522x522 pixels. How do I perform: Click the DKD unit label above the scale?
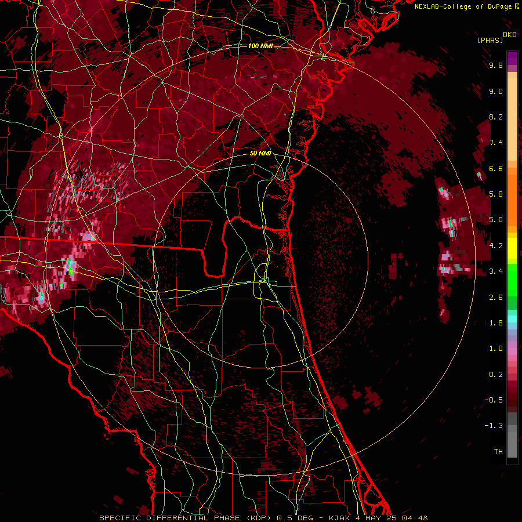[x=510, y=35]
